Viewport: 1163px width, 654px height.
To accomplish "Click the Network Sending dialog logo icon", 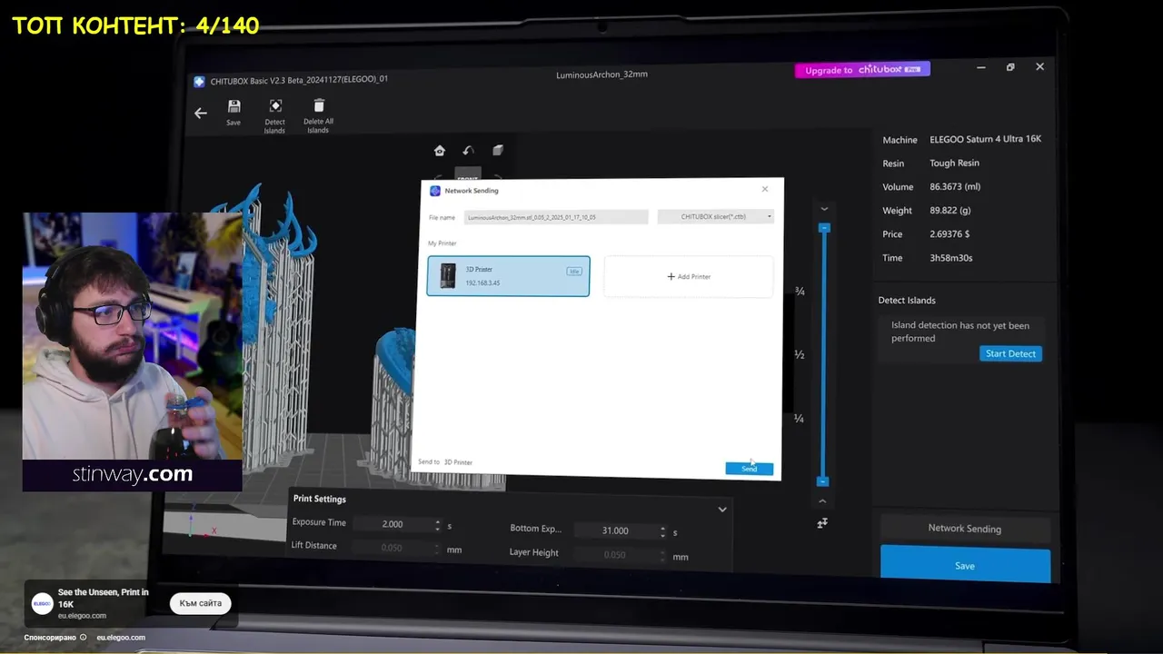I will [x=435, y=191].
